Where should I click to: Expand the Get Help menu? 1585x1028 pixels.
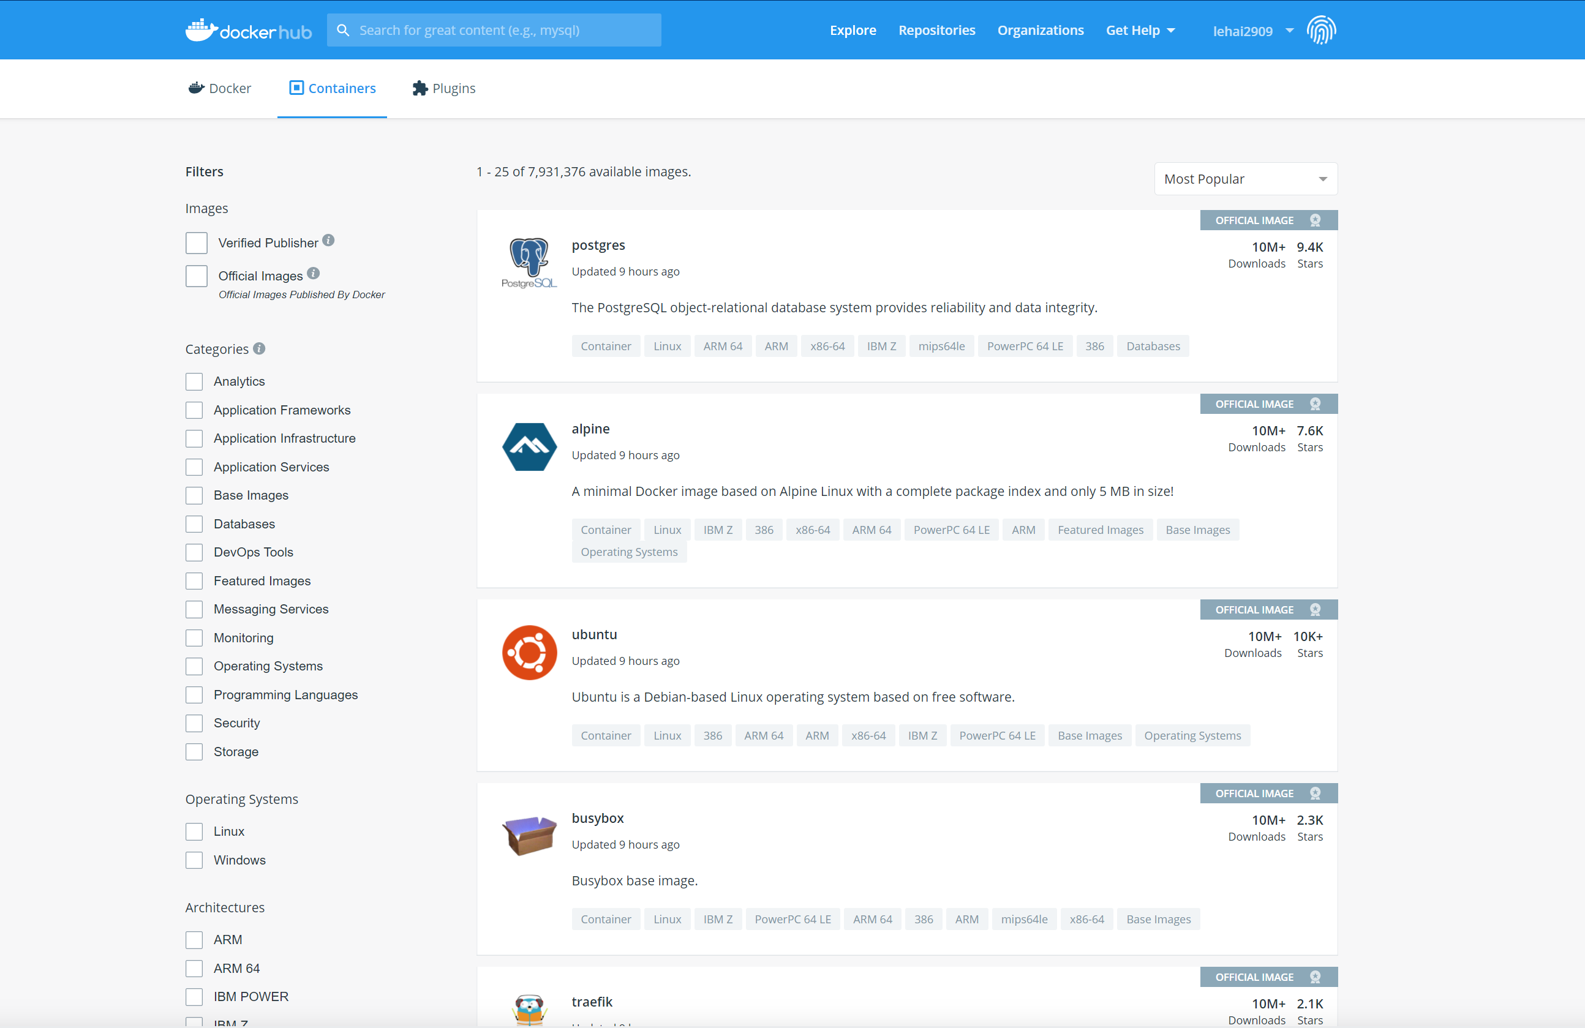click(x=1140, y=30)
